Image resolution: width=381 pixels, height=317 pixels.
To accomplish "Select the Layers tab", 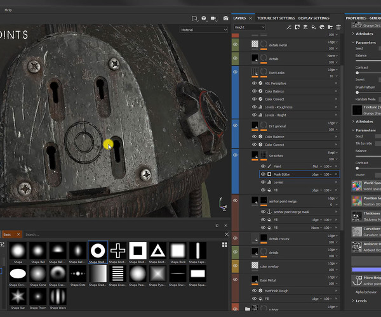I will tap(239, 18).
